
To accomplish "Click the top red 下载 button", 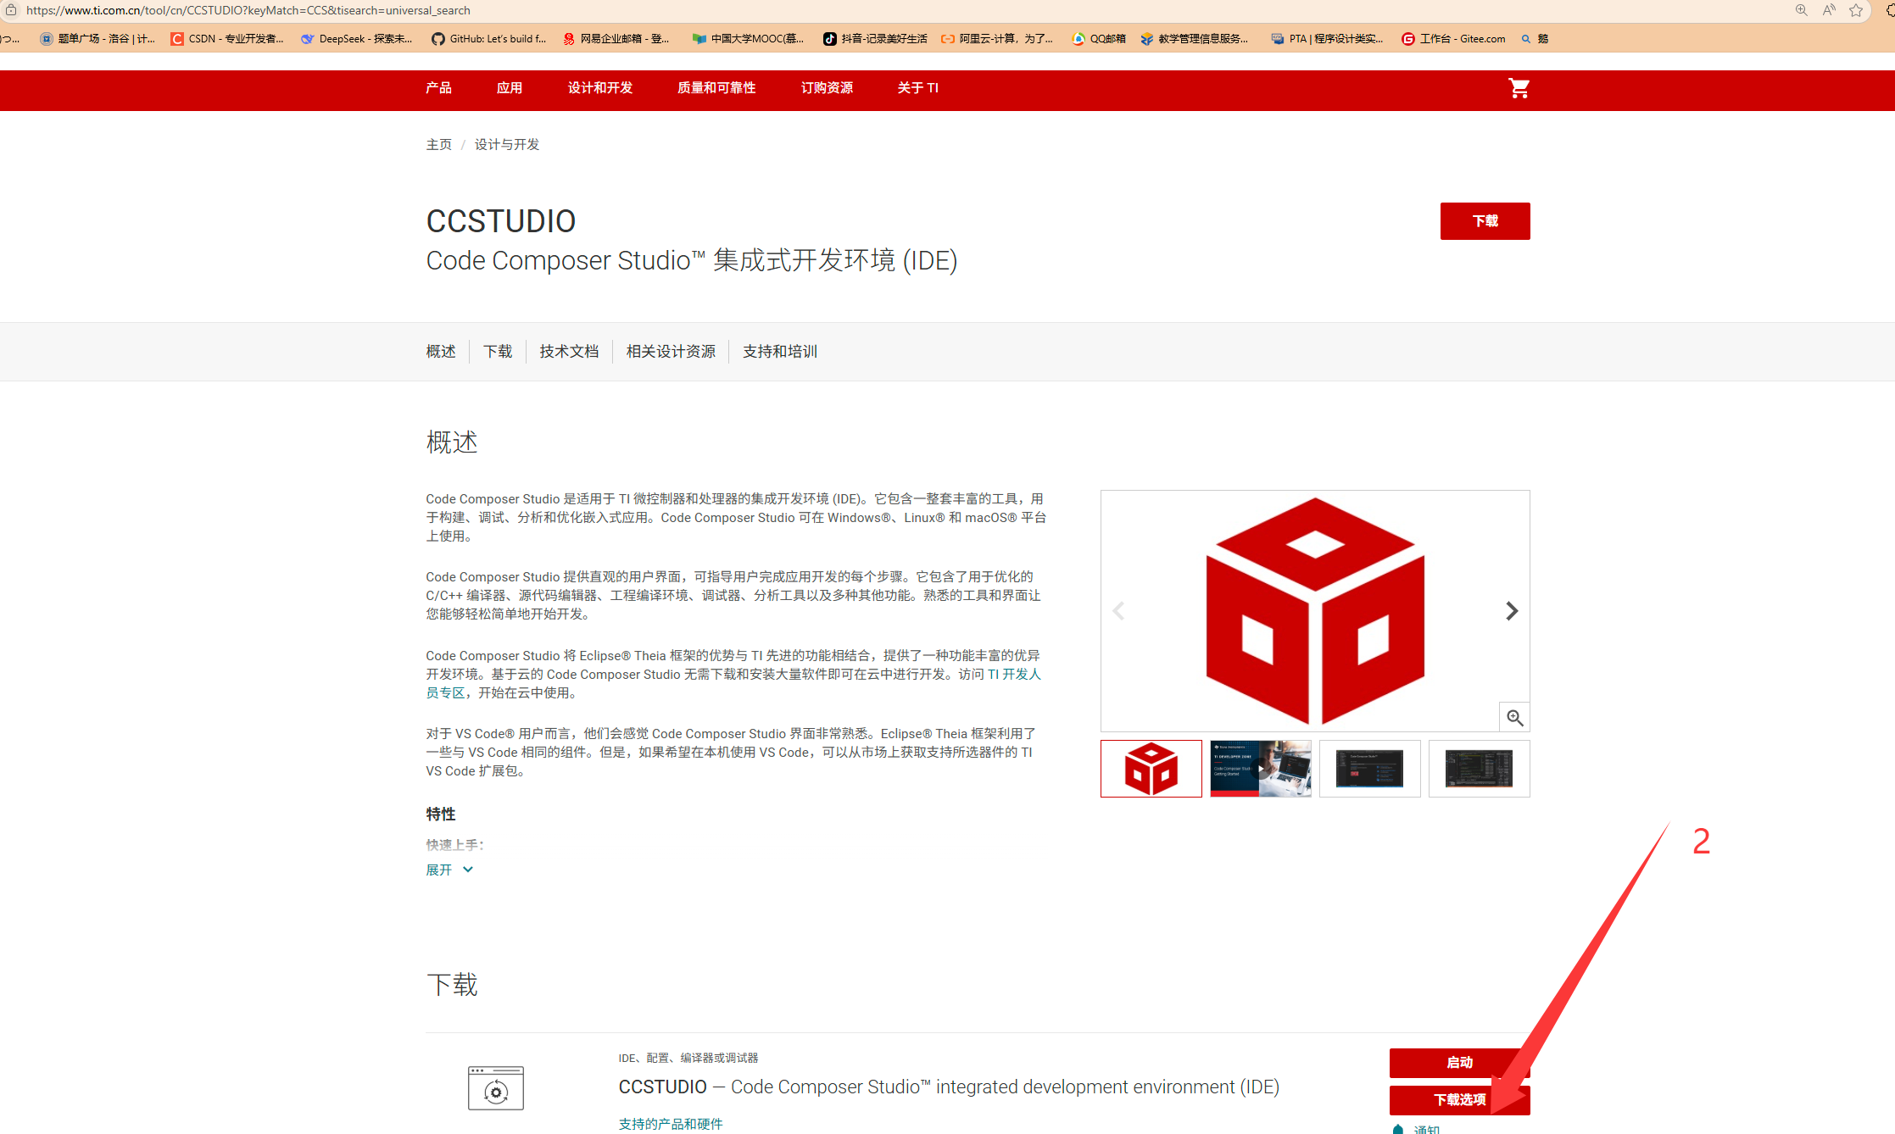I will (1485, 221).
